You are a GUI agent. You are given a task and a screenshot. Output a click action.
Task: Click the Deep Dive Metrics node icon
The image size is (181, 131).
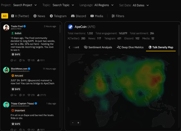click(x=119, y=47)
